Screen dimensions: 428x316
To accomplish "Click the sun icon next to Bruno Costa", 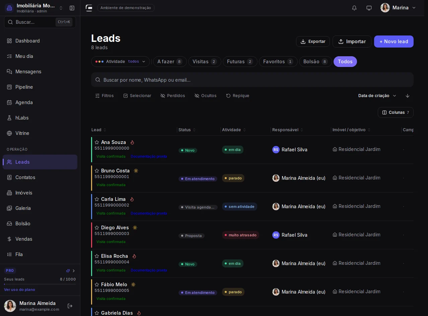I will click(x=136, y=171).
